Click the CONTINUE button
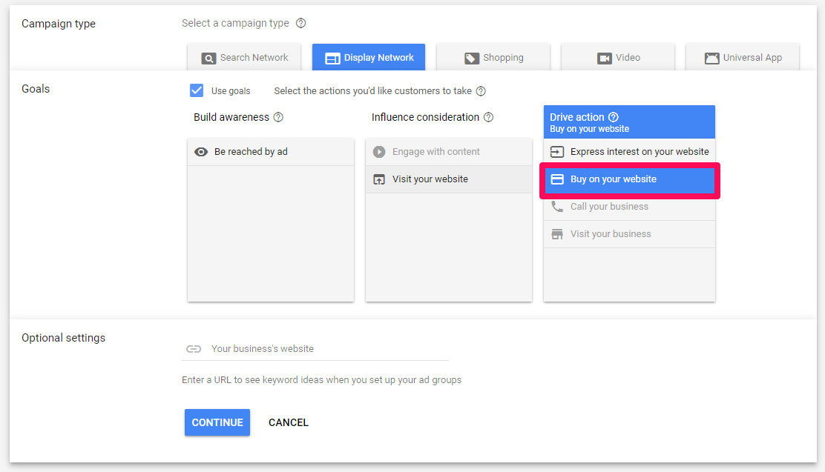Screen dimensions: 825x472 pyautogui.click(x=217, y=422)
